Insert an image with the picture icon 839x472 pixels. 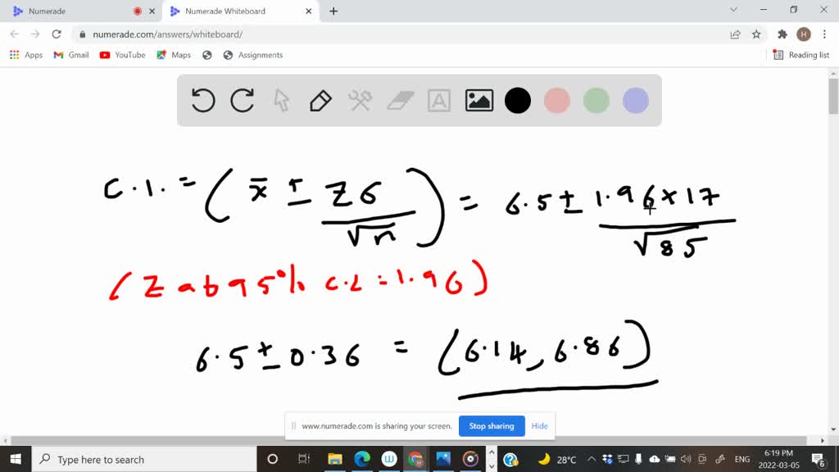point(478,101)
